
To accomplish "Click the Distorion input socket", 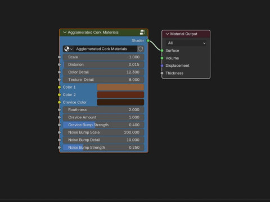I will tap(60, 65).
